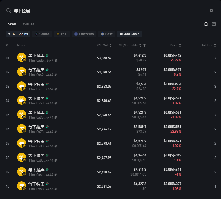This screenshot has height=199, width=221.
Task: Click the $0.0{5}4907 price
Action: click(172, 70)
